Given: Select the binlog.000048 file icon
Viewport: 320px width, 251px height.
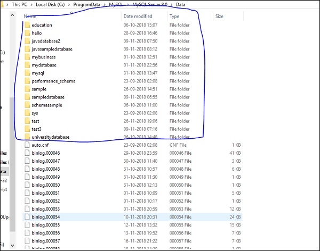Looking at the screenshot, I should tap(27, 169).
